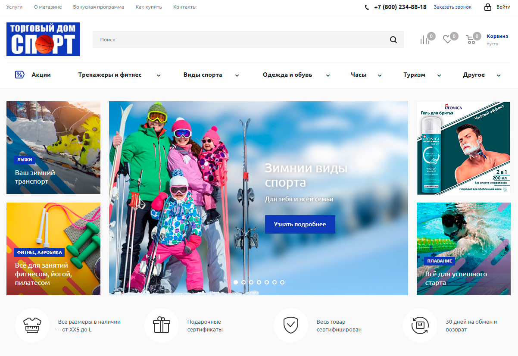Click the shopping cart icon
The height and width of the screenshot is (356, 518).
pyautogui.click(x=471, y=40)
